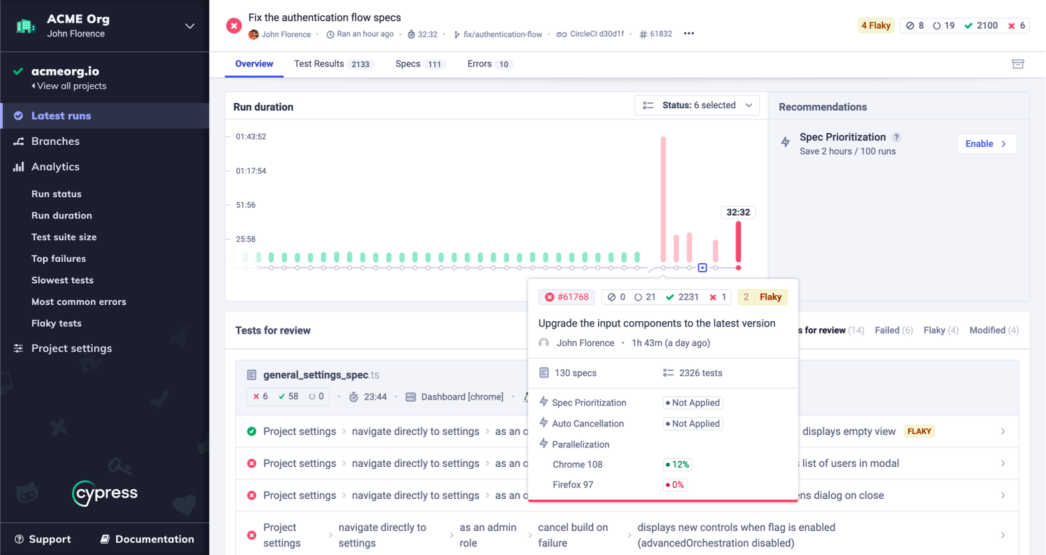Click the Spec Prioritization help question mark
This screenshot has height=555, width=1046.
coord(896,137)
